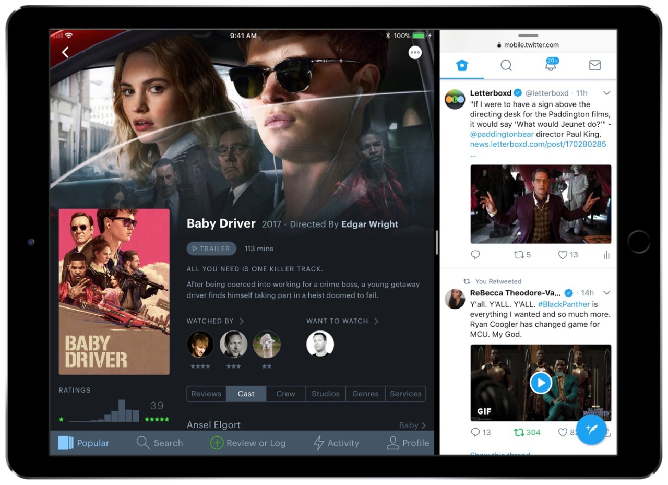
Task: Open the #BlackPanther hashtag
Action: [564, 304]
